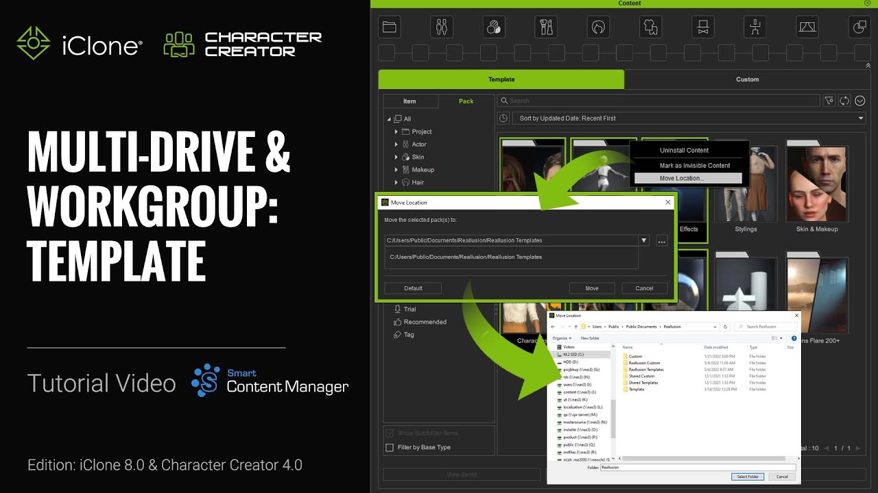The width and height of the screenshot is (878, 493).
Task: Click the Trial download icon item
Action: [397, 309]
